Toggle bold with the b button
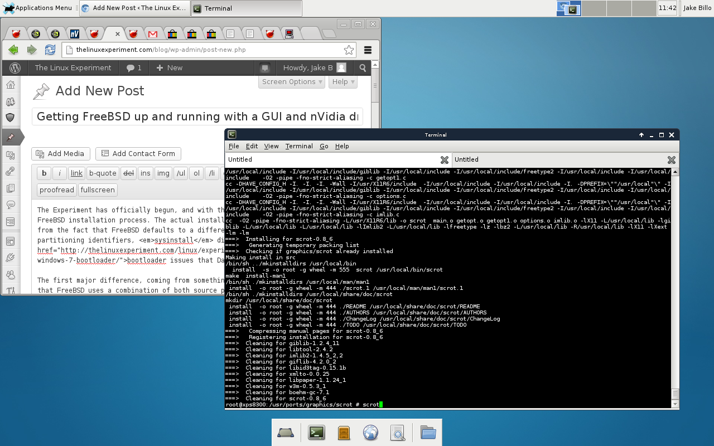714x446 pixels. tap(44, 173)
